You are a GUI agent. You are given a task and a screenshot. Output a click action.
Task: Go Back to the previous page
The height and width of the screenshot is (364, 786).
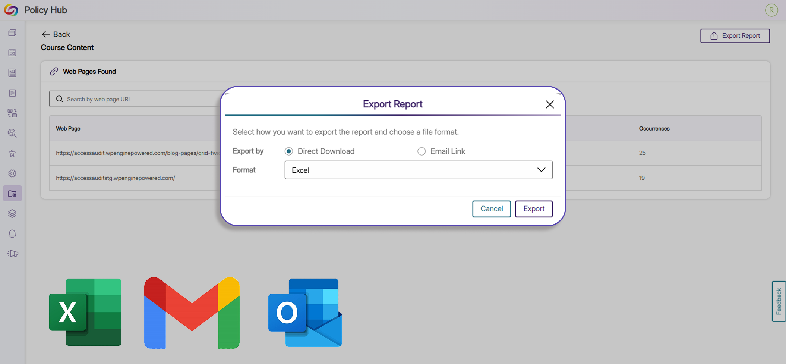pyautogui.click(x=56, y=34)
